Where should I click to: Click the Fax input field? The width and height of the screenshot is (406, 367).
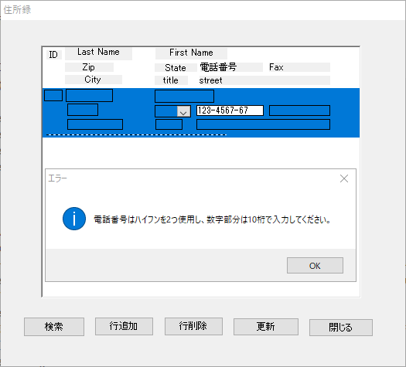299,110
